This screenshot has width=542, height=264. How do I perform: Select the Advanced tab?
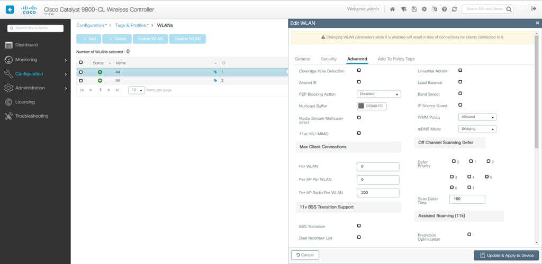point(357,59)
